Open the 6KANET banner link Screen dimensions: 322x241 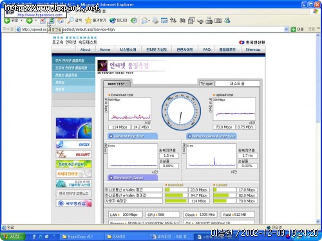click(73, 154)
